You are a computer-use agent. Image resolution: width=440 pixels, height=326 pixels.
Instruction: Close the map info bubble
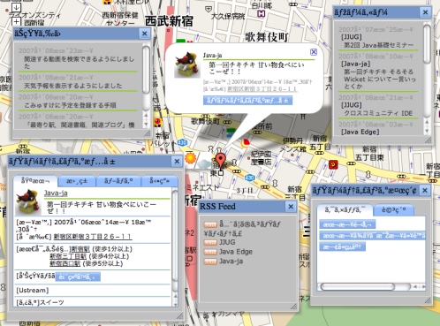click(x=314, y=52)
